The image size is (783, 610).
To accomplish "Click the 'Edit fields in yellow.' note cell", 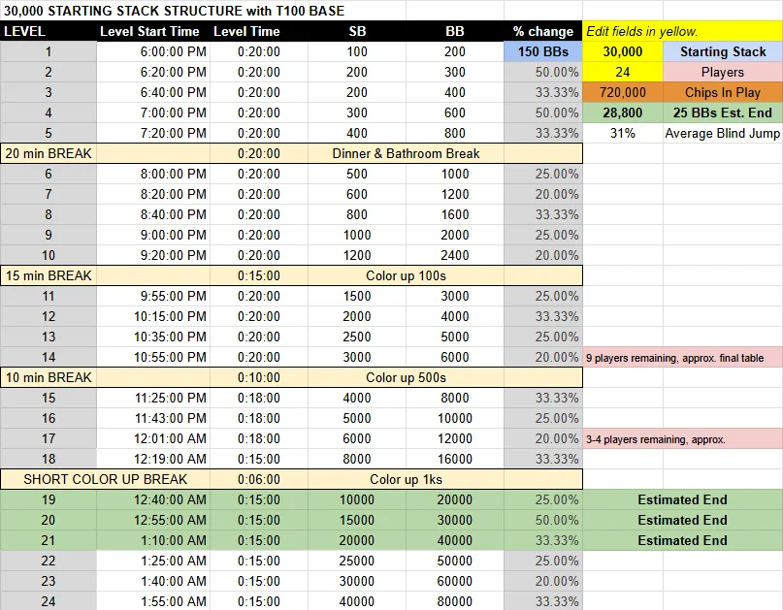I will tap(682, 31).
